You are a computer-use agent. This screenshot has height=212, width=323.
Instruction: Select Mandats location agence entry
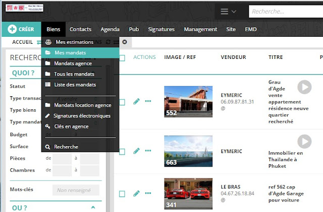pos(80,105)
